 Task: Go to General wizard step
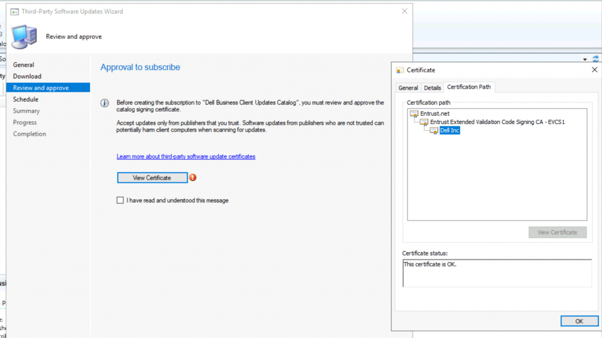point(24,65)
